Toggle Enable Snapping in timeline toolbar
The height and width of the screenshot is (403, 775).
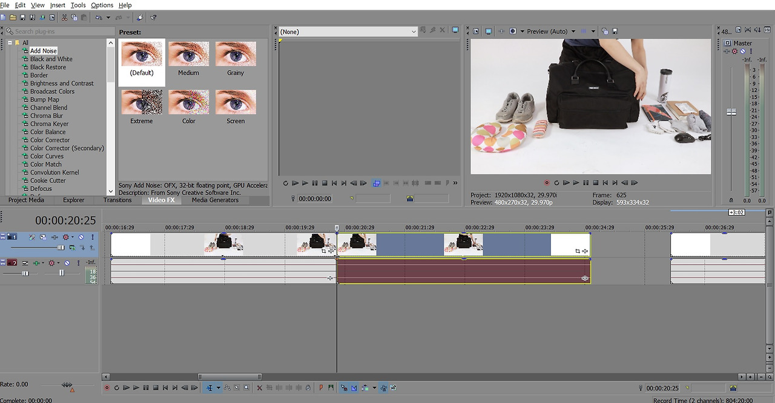(x=345, y=388)
